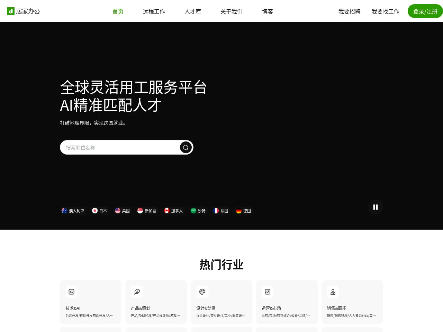Screen dimensions: 443x332
Task: Select the 美国 flag chip
Action: pyautogui.click(x=123, y=211)
